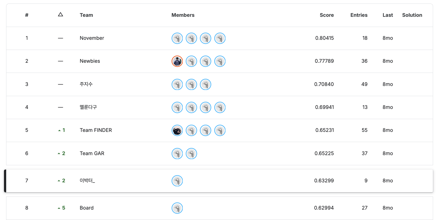
Task: Select the fourth member avatar of November team
Action: 220,38
